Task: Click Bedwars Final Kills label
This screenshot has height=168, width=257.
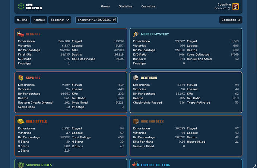Action: click(25, 55)
